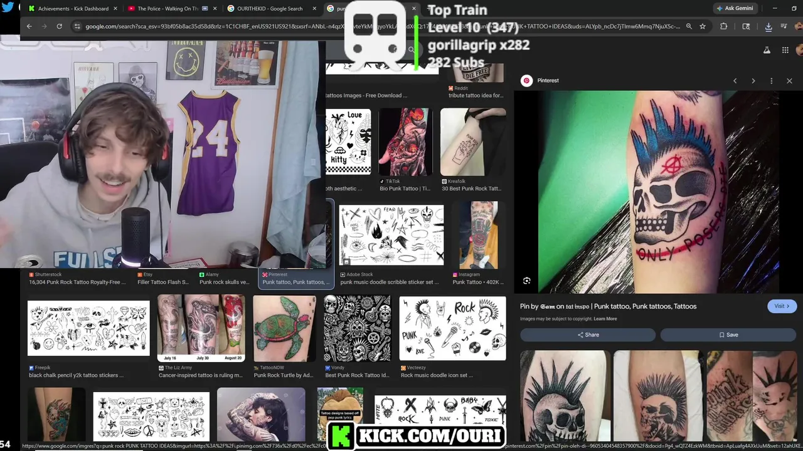Open the Freepik black chalk pencil thumbnail
The image size is (803, 451).
tap(88, 328)
